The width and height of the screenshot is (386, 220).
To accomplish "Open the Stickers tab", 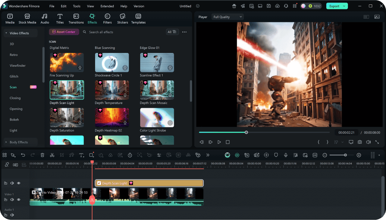I will tap(122, 19).
